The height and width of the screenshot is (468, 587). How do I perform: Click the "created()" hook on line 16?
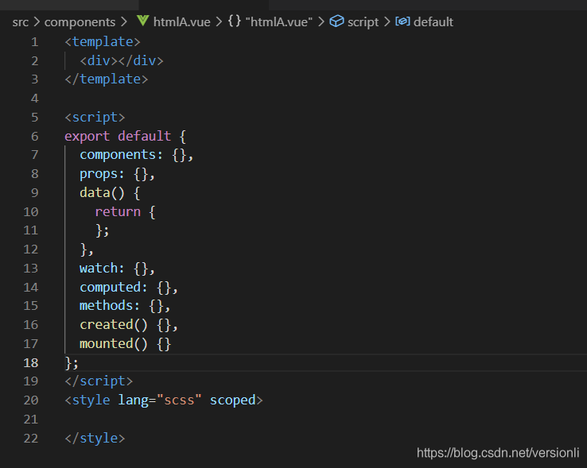pos(114,325)
